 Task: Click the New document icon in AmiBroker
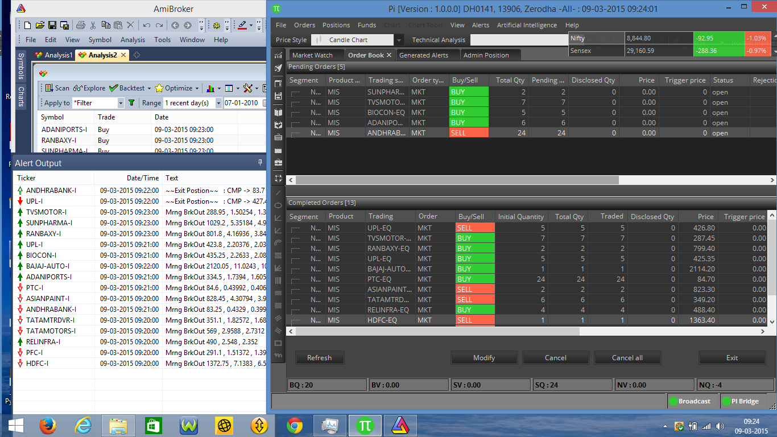coord(27,25)
